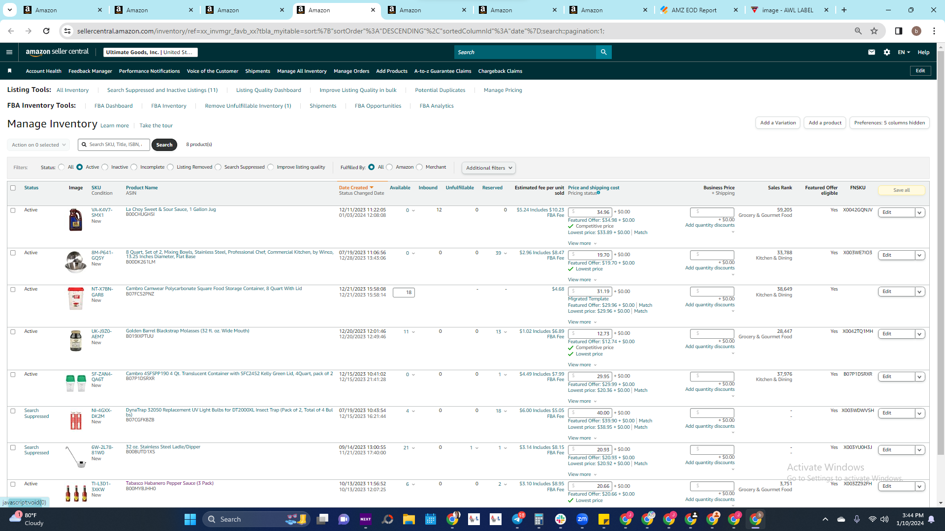This screenshot has height=531, width=945.
Task: Open Task View on the taskbar
Action: (x=322, y=519)
